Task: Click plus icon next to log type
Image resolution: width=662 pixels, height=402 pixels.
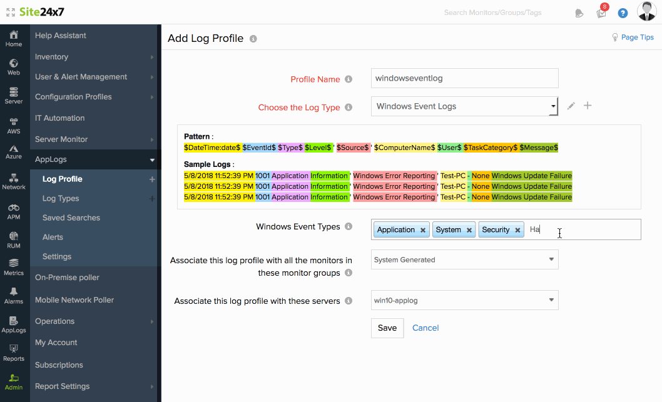Action: click(588, 106)
